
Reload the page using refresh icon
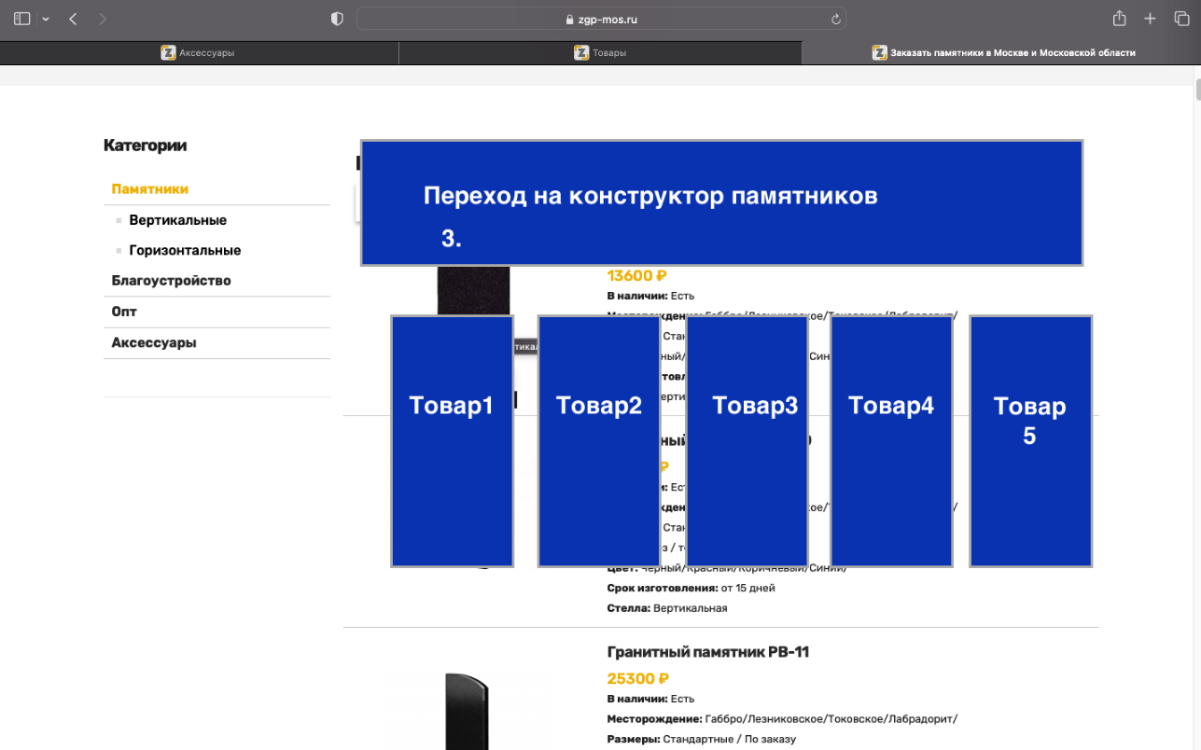836,19
